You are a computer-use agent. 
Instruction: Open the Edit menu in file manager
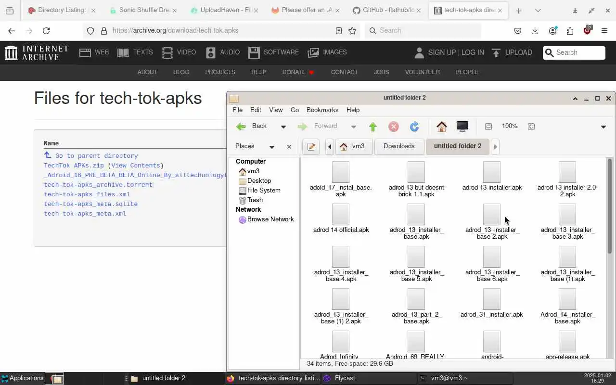click(x=256, y=110)
